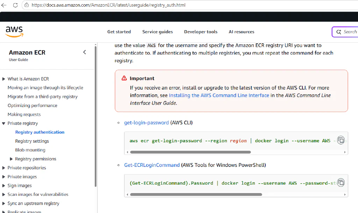Screen dimensions: 358x213
Task: Reload the page with the browser refresh icon
Action: pyautogui.click(x=15, y=5)
